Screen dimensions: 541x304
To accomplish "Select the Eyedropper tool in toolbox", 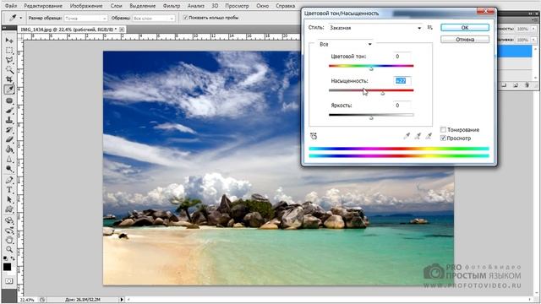I will pos(9,90).
